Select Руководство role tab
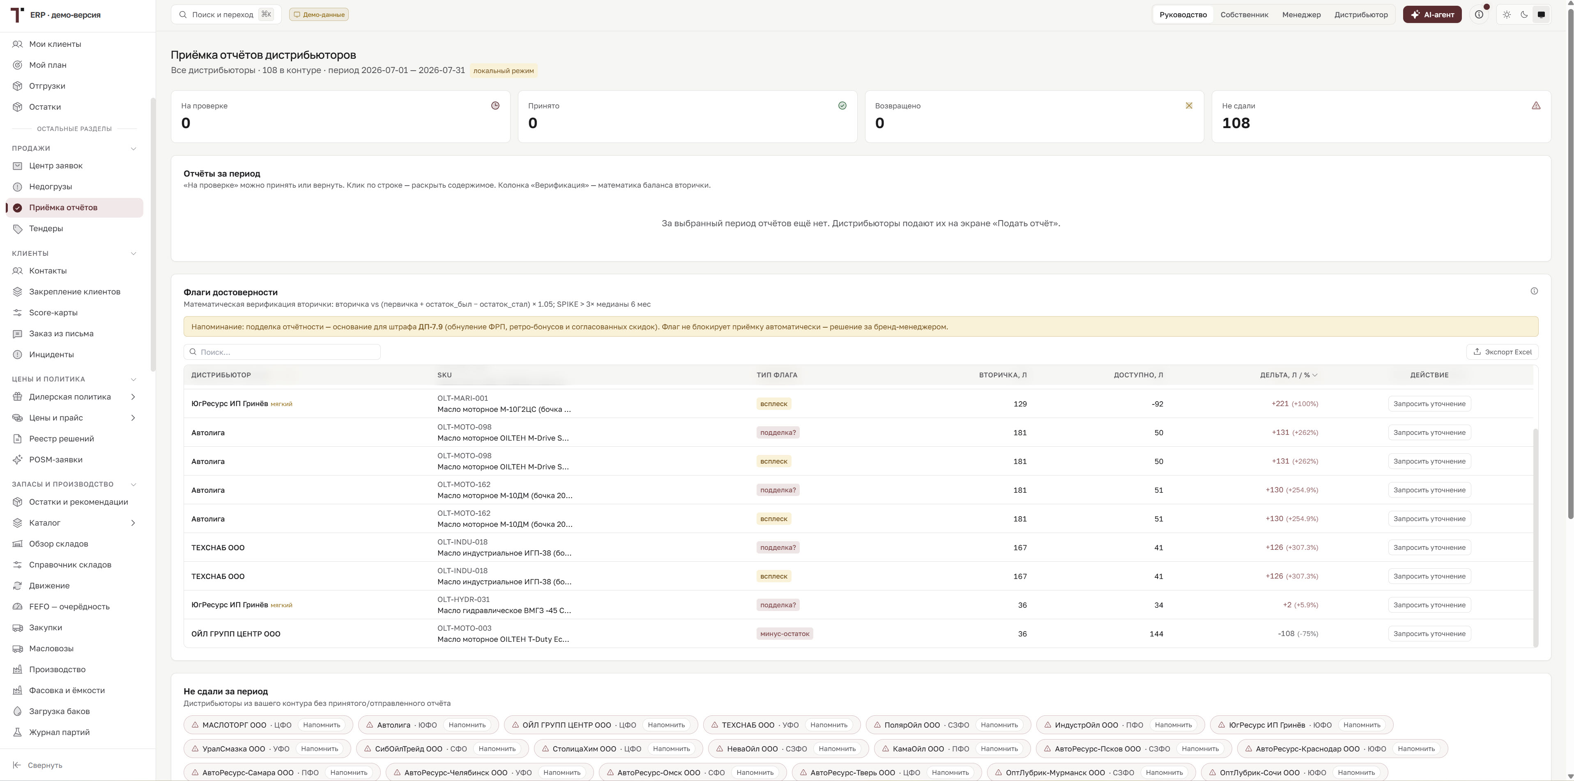The height and width of the screenshot is (781, 1574). [x=1183, y=15]
